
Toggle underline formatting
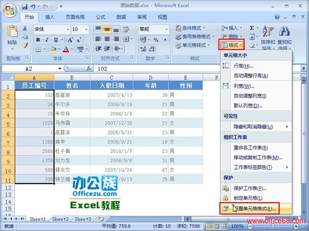click(56, 40)
